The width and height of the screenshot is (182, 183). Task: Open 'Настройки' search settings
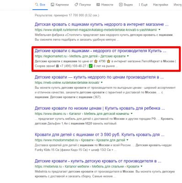161,5
